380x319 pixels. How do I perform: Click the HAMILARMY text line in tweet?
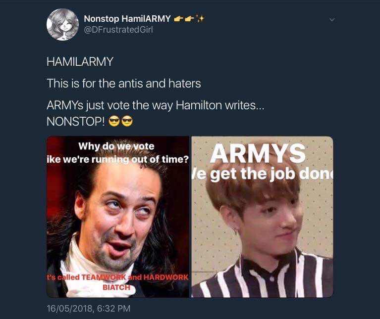click(80, 61)
